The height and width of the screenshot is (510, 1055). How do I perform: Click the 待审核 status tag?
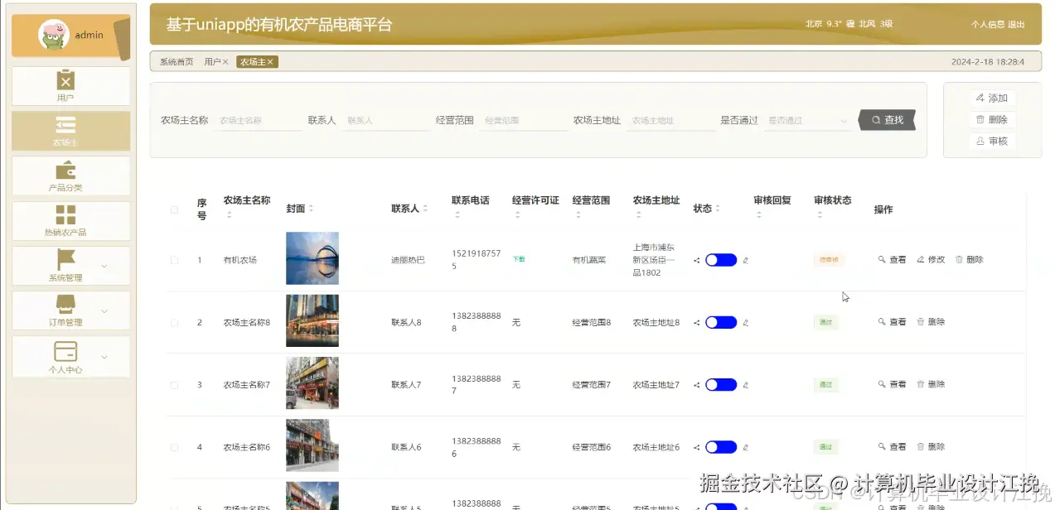pyautogui.click(x=829, y=260)
